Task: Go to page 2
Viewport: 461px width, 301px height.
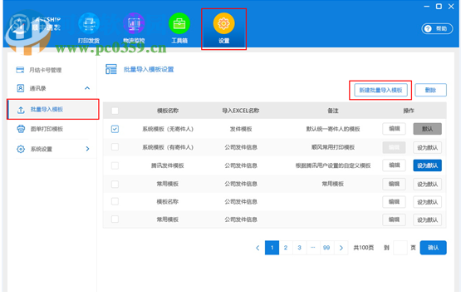Action: click(x=286, y=248)
